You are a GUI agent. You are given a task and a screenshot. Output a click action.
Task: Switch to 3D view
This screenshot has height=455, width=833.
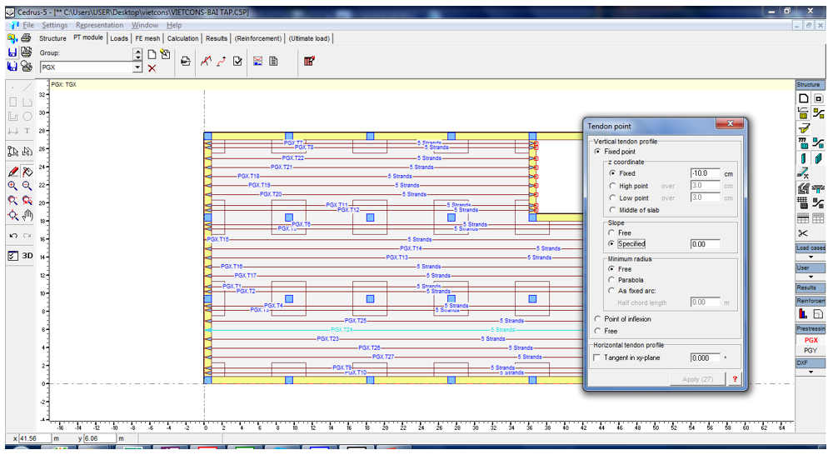tap(27, 256)
